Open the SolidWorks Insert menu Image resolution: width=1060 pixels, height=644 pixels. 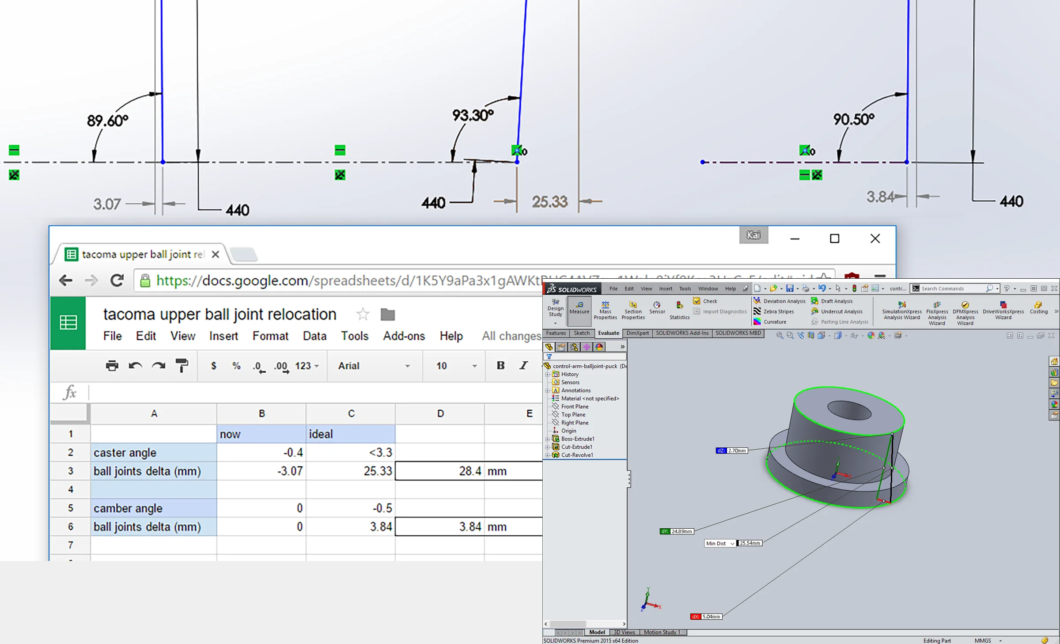666,289
